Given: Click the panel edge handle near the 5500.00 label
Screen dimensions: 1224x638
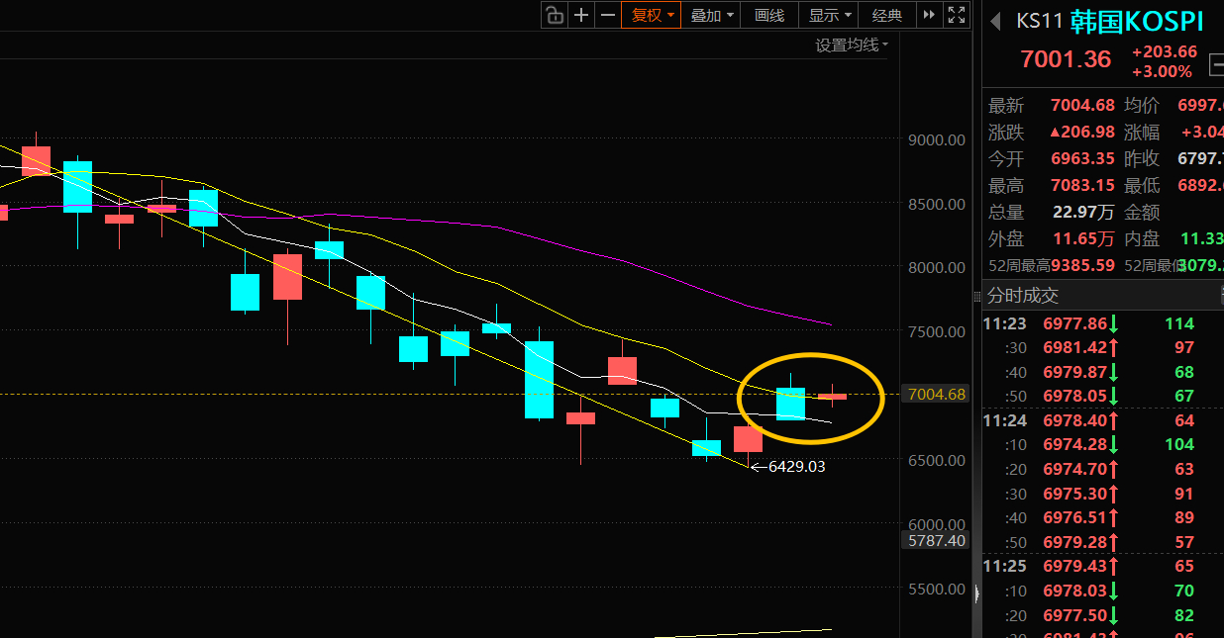Looking at the screenshot, I should click(x=976, y=594).
